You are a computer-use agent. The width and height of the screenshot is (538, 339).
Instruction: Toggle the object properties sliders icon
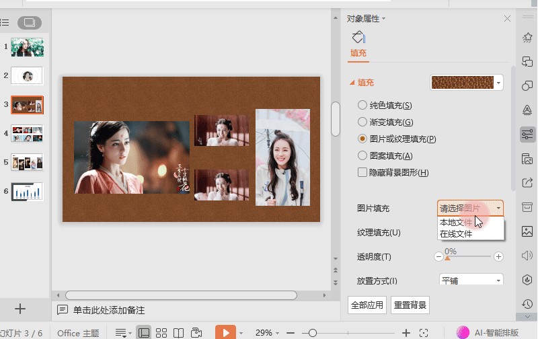tap(527, 134)
